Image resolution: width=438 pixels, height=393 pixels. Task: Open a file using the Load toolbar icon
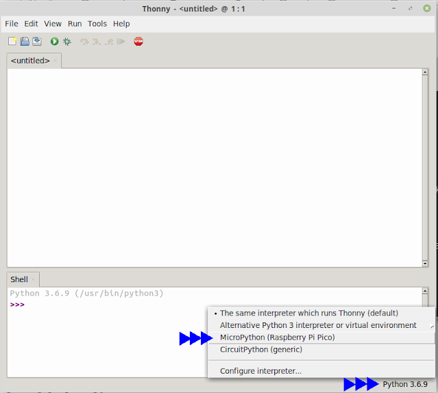[x=25, y=41]
